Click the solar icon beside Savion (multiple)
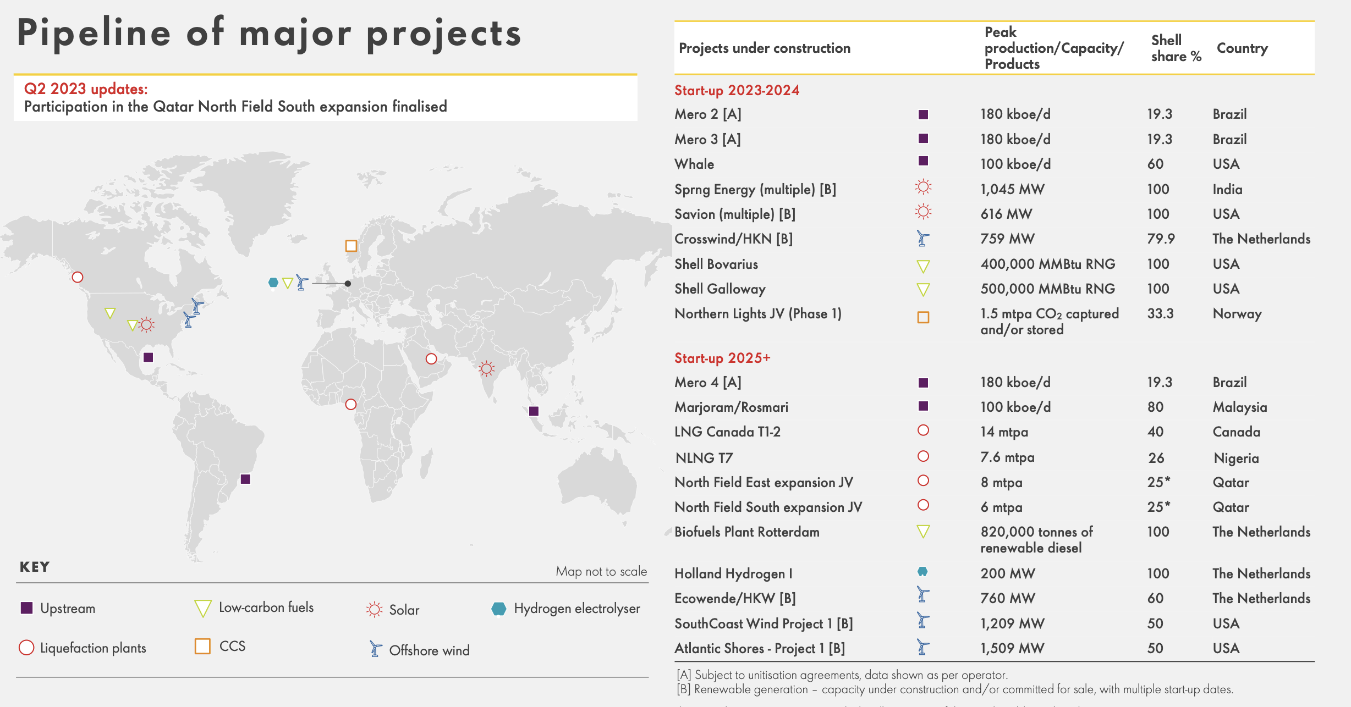The image size is (1351, 707). [924, 212]
